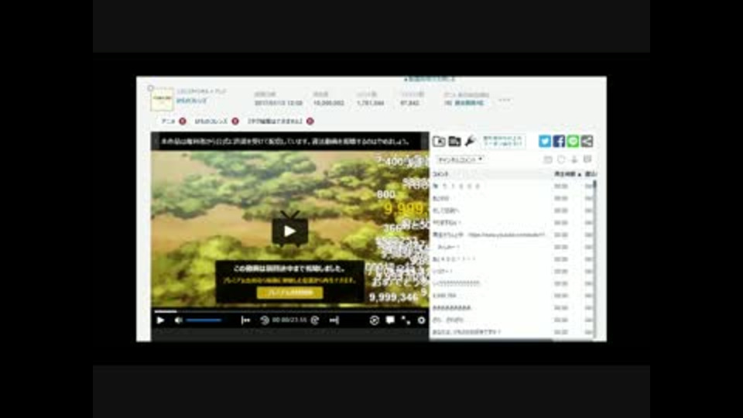743x418 pixels.
Task: Toggle repeat playback icon in player
Action: coord(374,320)
